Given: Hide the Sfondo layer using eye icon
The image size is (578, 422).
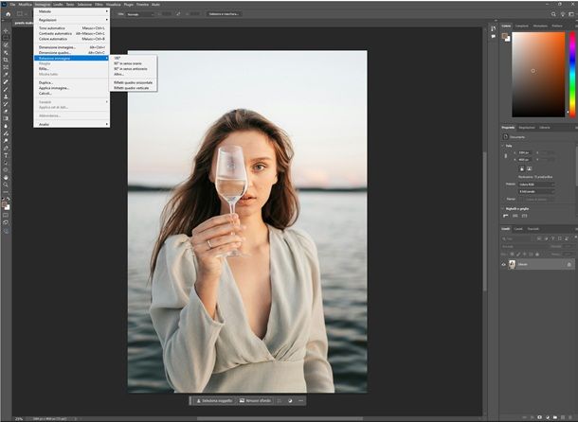Looking at the screenshot, I should coord(504,265).
